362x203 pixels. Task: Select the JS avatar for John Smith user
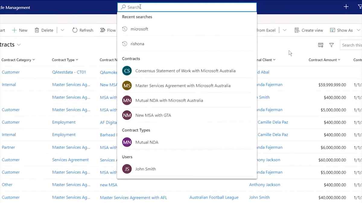click(x=127, y=169)
